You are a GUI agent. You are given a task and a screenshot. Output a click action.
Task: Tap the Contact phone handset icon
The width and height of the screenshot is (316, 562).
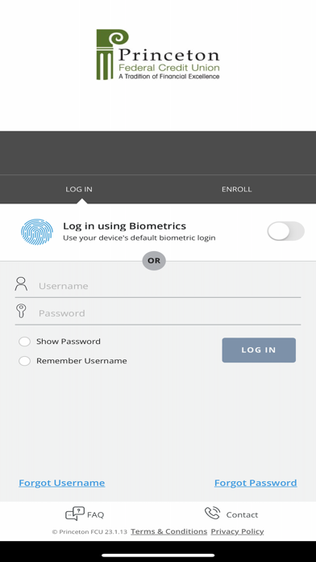tap(212, 514)
